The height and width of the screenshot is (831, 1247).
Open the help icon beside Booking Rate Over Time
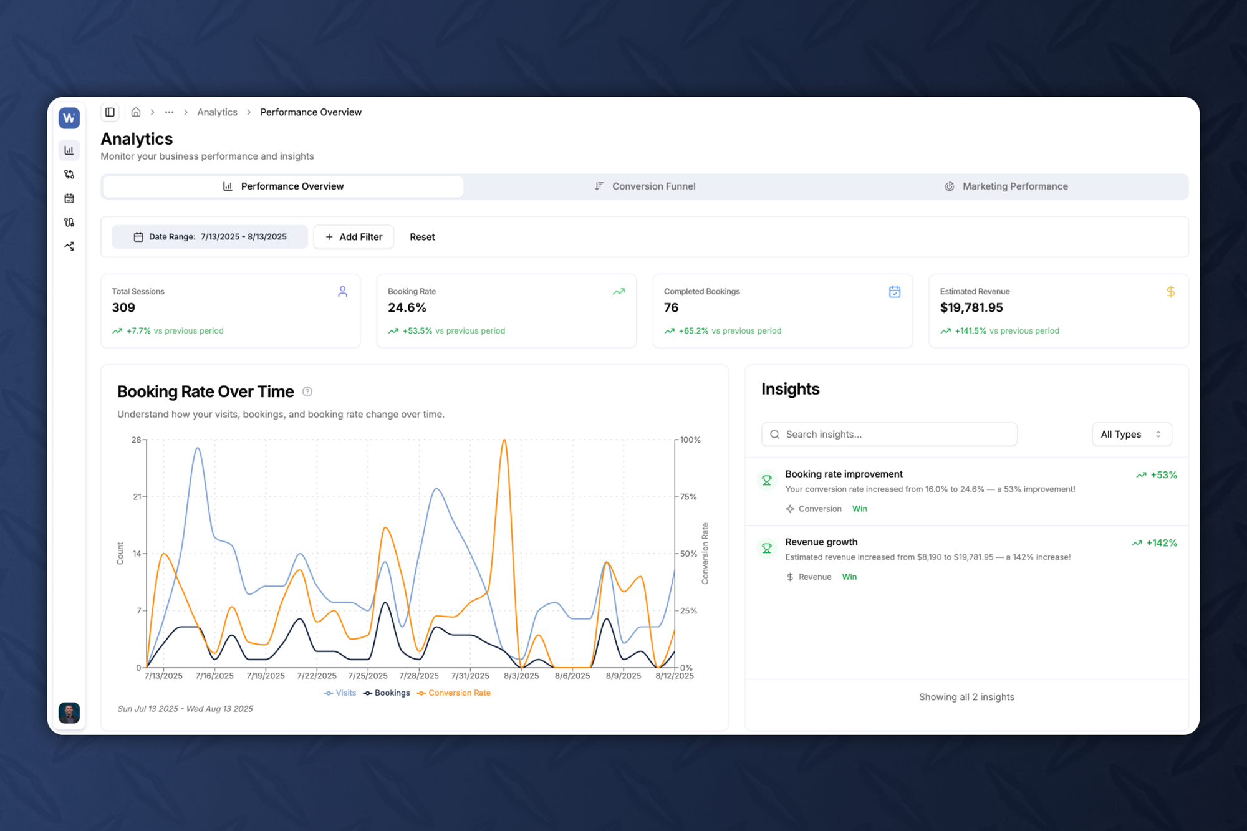point(307,391)
